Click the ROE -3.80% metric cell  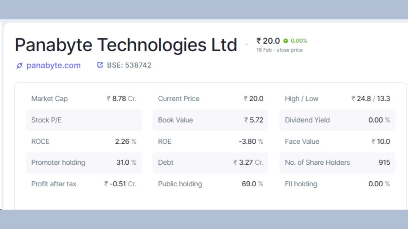pyautogui.click(x=210, y=142)
